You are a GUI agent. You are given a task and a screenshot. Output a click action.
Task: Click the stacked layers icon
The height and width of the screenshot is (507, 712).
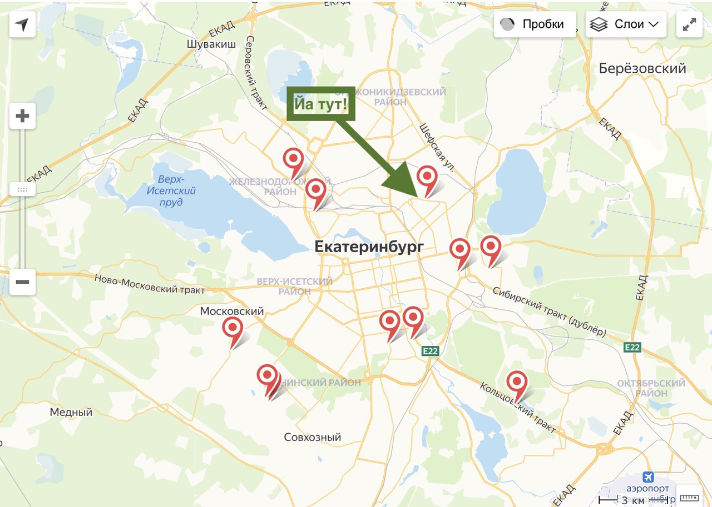coord(599,24)
